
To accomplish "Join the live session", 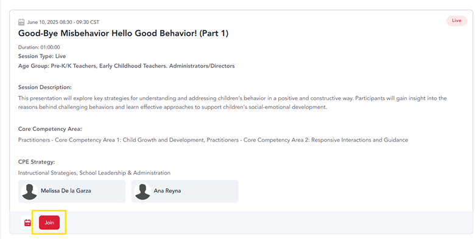I will pos(49,223).
